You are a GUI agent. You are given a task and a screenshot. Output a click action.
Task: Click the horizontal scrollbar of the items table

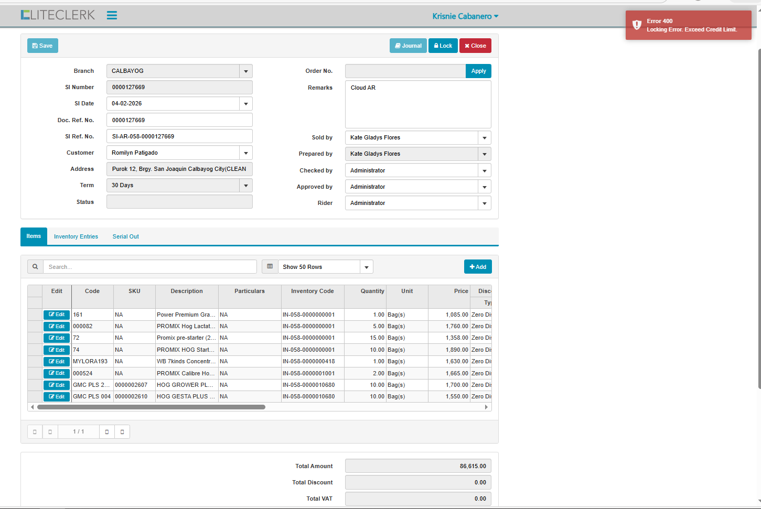tap(151, 407)
